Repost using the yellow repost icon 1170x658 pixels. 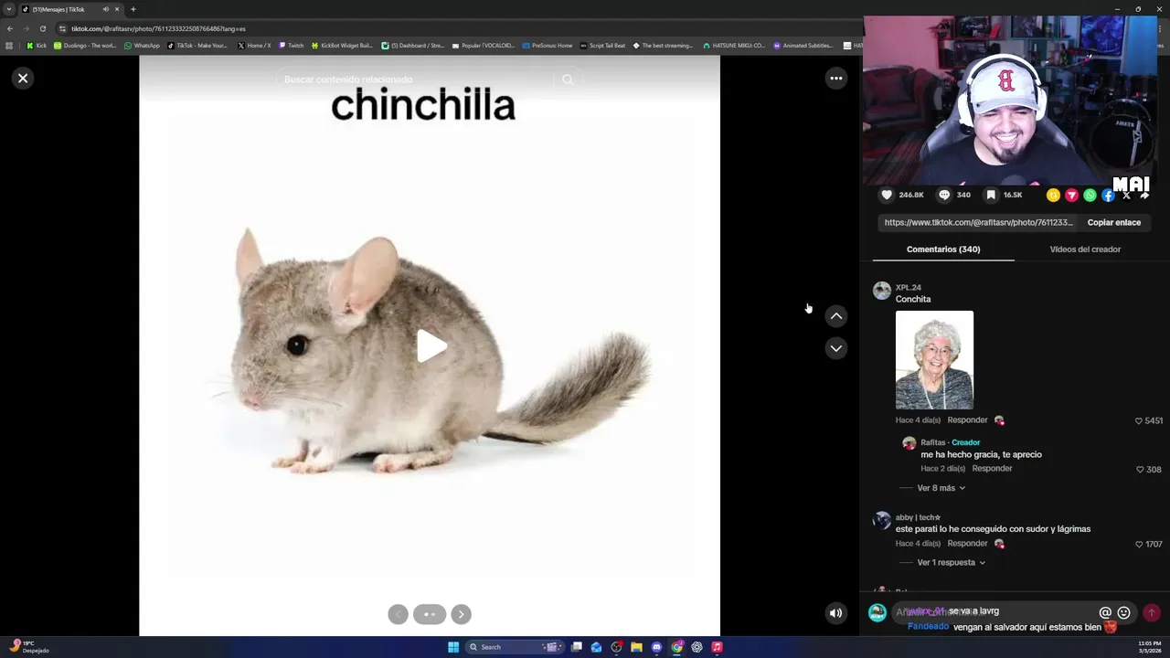click(1053, 195)
